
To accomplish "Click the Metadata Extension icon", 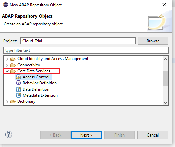I will (x=18, y=95).
